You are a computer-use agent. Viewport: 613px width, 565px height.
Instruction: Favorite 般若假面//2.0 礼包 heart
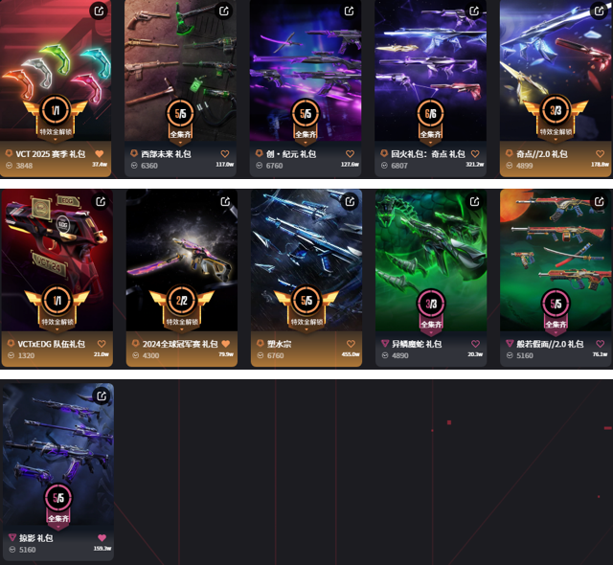click(x=601, y=344)
